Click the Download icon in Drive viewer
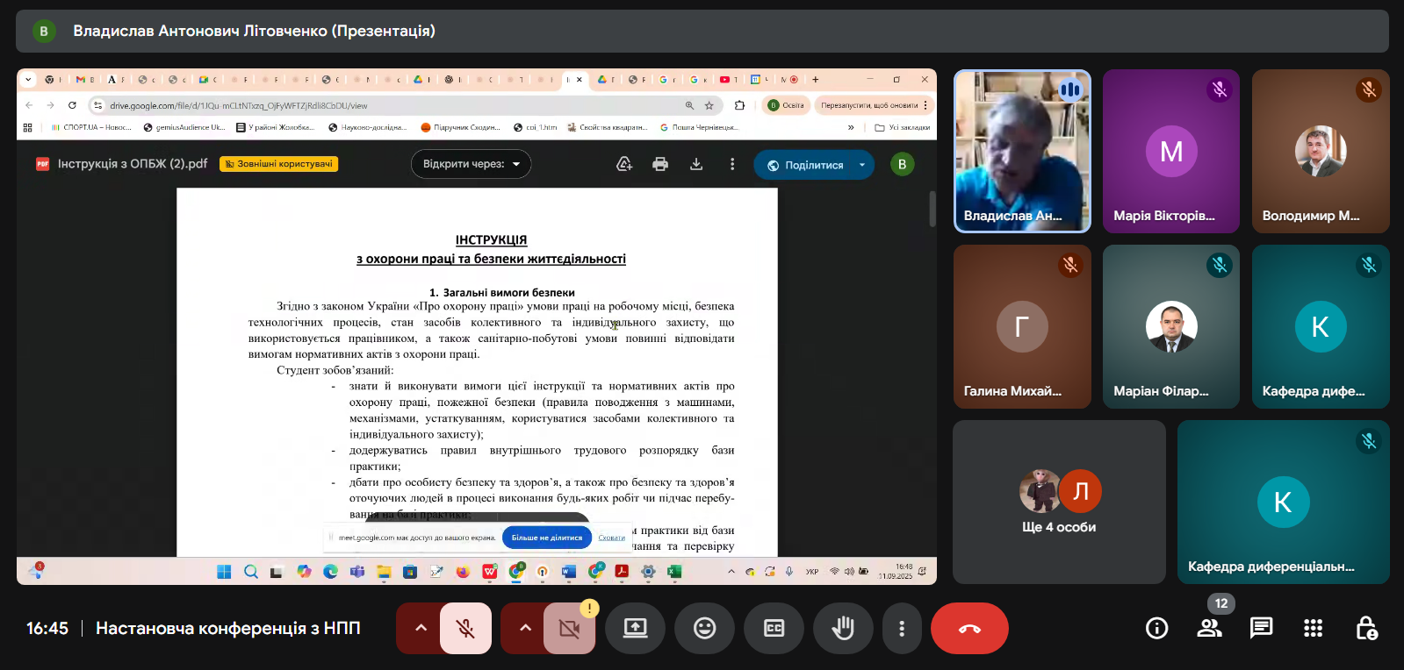 point(696,164)
